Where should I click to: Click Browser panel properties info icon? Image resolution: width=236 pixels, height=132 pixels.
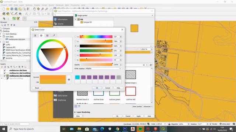(x=14, y=25)
